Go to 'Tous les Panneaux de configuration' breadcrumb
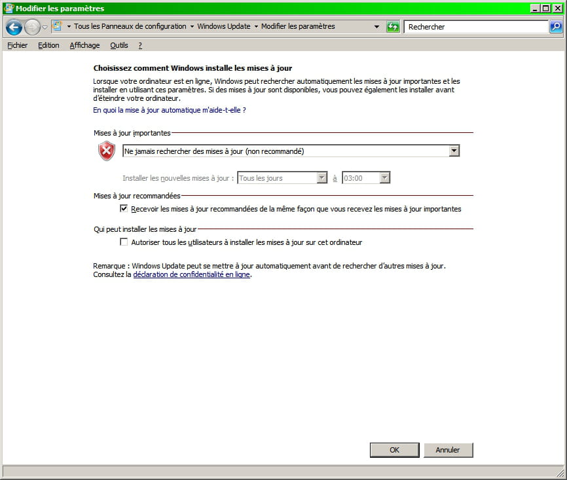The image size is (567, 480). click(130, 26)
